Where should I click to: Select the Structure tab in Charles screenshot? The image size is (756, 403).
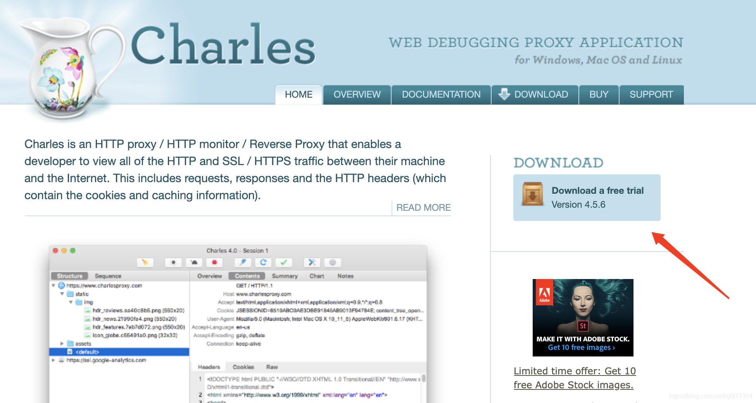point(70,276)
